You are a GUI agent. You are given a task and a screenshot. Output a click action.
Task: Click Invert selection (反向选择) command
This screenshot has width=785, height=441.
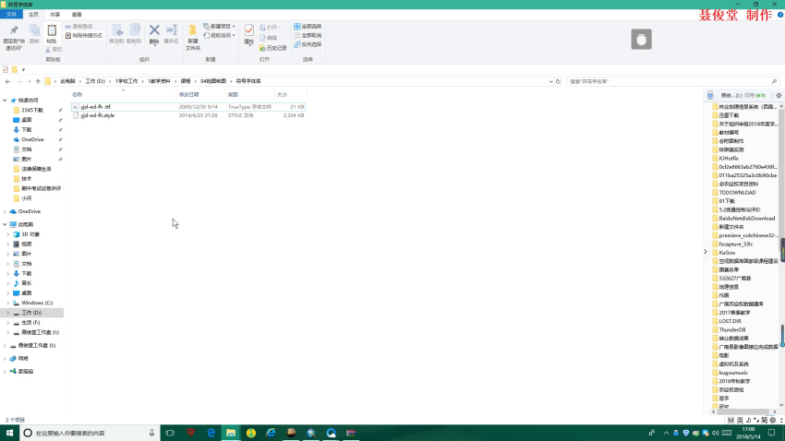(308, 44)
